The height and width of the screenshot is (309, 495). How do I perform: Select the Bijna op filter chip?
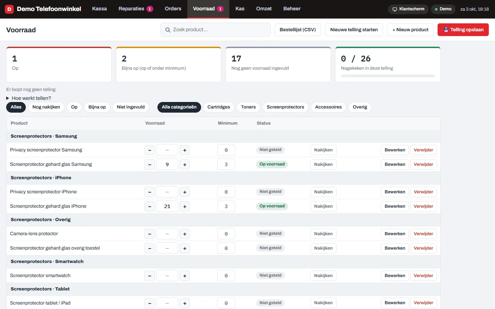(97, 107)
